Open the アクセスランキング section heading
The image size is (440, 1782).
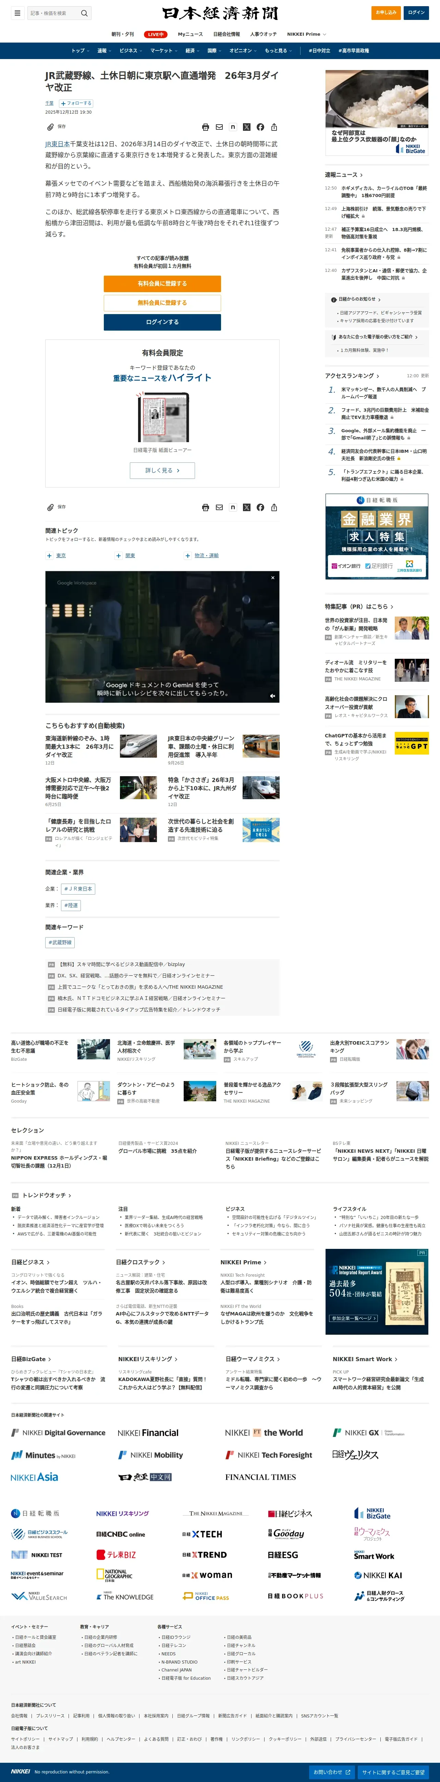(x=352, y=376)
